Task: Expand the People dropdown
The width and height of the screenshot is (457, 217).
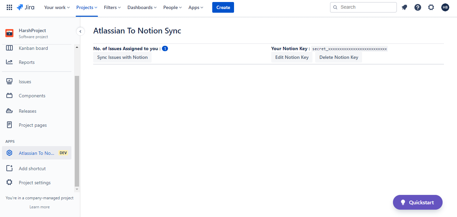Action: click(172, 7)
